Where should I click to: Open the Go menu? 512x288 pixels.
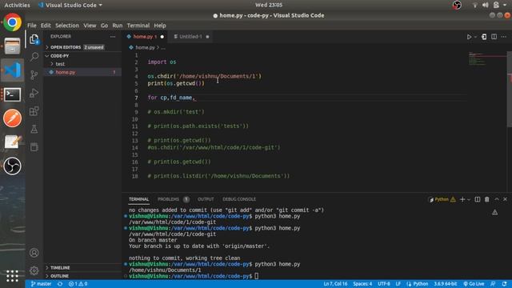(x=104, y=26)
